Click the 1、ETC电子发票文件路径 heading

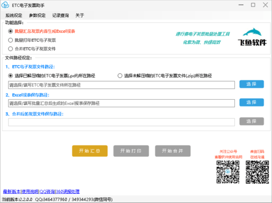click(30, 67)
